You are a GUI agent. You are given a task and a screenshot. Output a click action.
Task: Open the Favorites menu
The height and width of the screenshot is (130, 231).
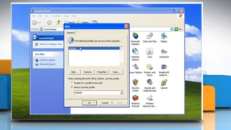[x=56, y=16]
